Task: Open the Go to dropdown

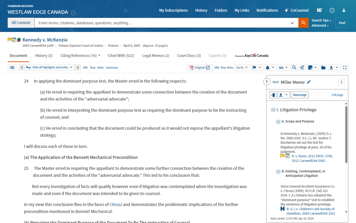Action: pyautogui.click(x=242, y=67)
